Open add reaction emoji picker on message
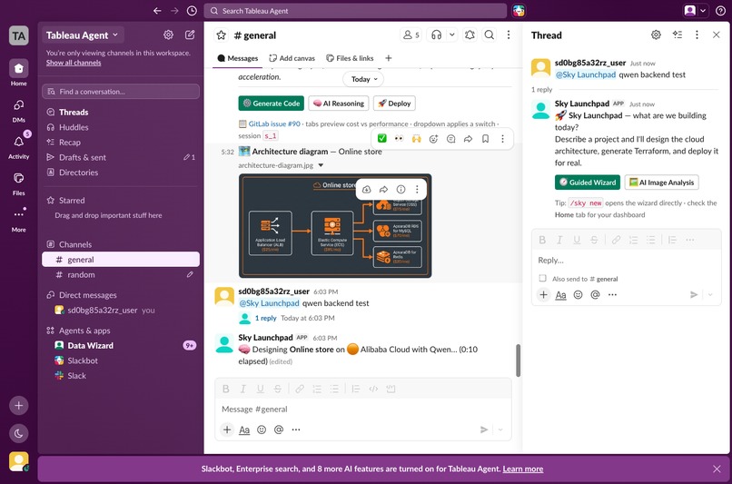This screenshot has height=484, width=732. 434,139
